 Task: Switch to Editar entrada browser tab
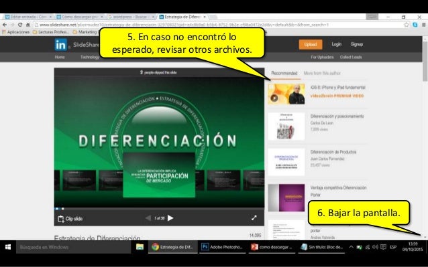28,17
